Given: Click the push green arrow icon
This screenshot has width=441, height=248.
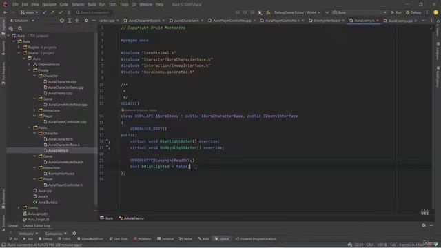Looking at the screenshot, I should [x=52, y=12].
